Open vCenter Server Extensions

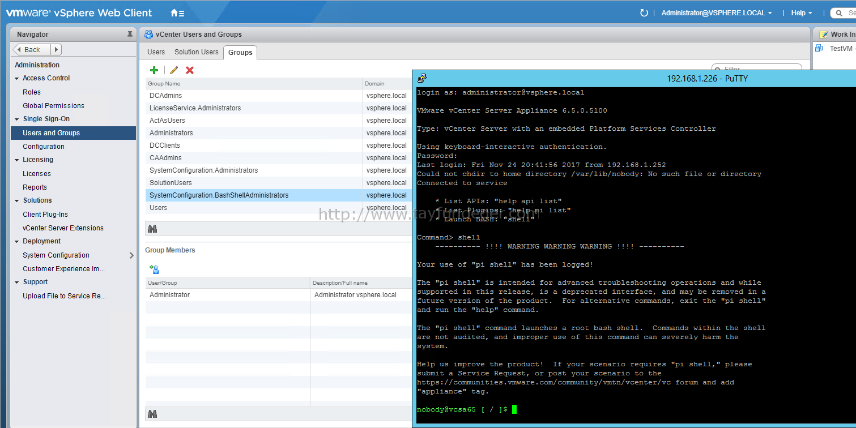click(63, 228)
